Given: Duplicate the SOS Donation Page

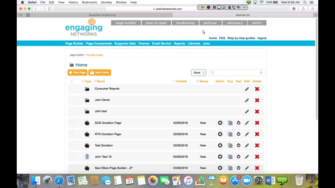Looking at the screenshot, I should coord(230,123).
